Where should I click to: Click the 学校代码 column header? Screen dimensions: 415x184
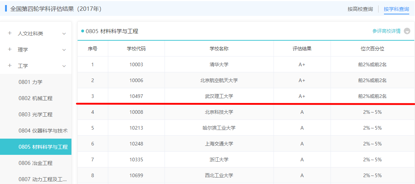tap(136, 49)
